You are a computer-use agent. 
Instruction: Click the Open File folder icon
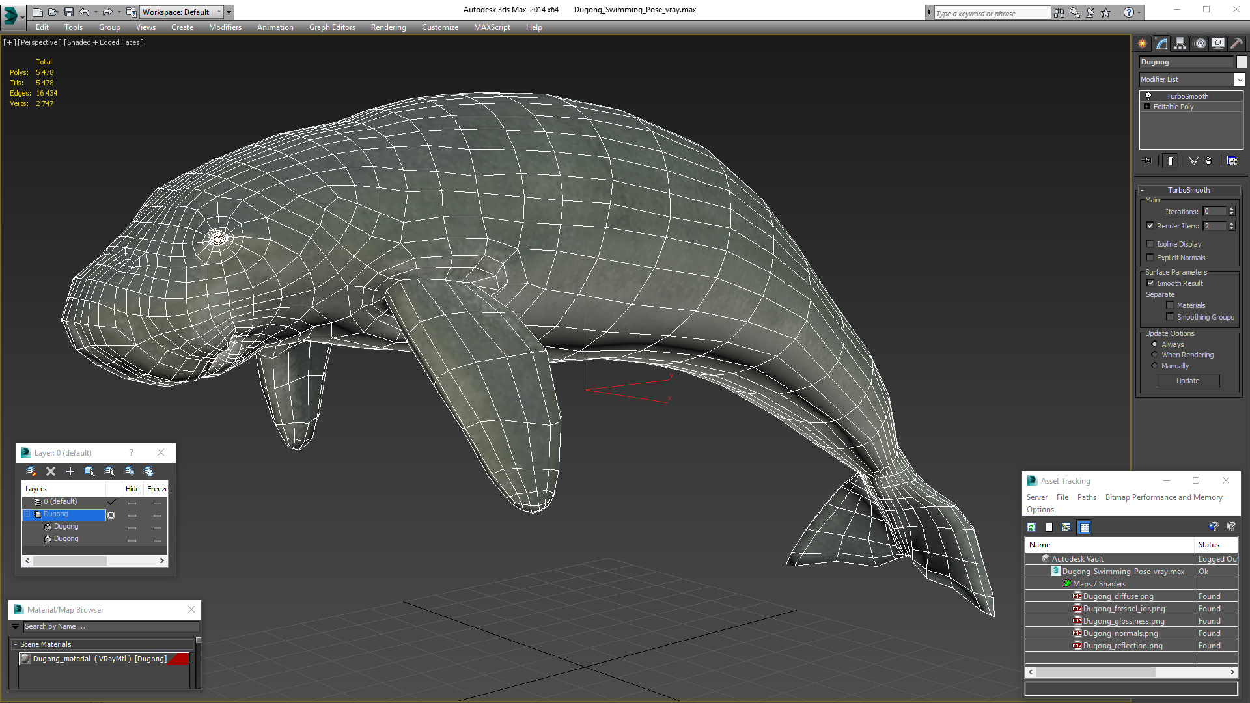click(x=53, y=12)
